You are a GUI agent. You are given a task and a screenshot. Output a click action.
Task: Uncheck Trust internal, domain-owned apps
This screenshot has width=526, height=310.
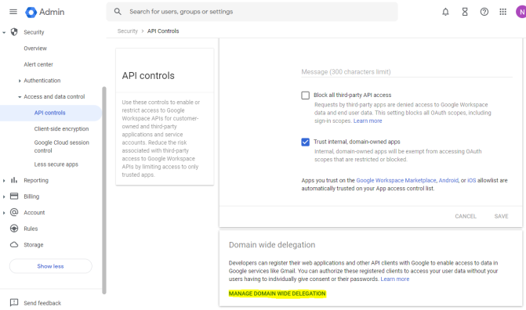pos(305,142)
